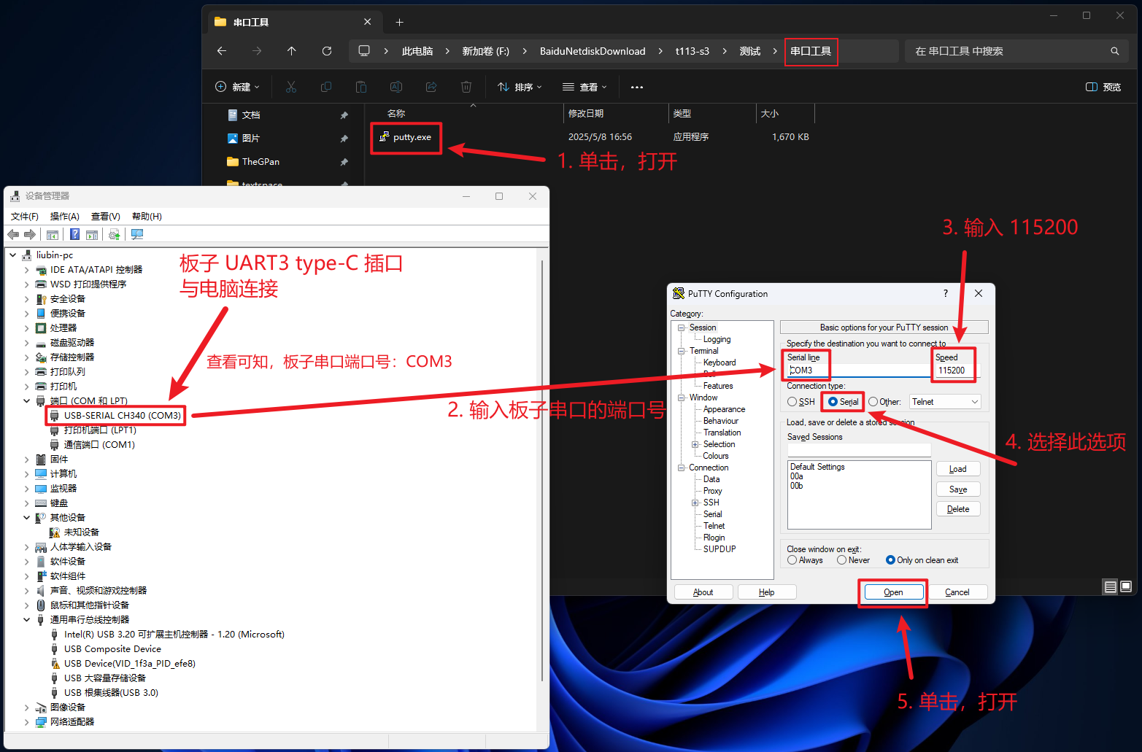The image size is (1142, 752).
Task: Open the 查看(V) menu in Device Manager
Action: (x=105, y=216)
